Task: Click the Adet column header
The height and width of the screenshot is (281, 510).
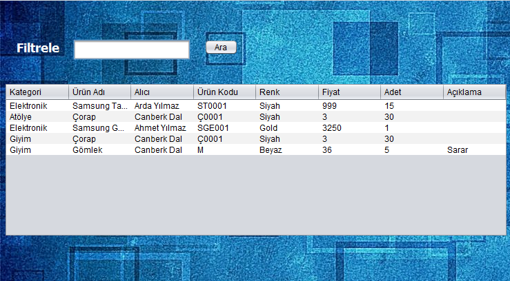Action: click(411, 92)
